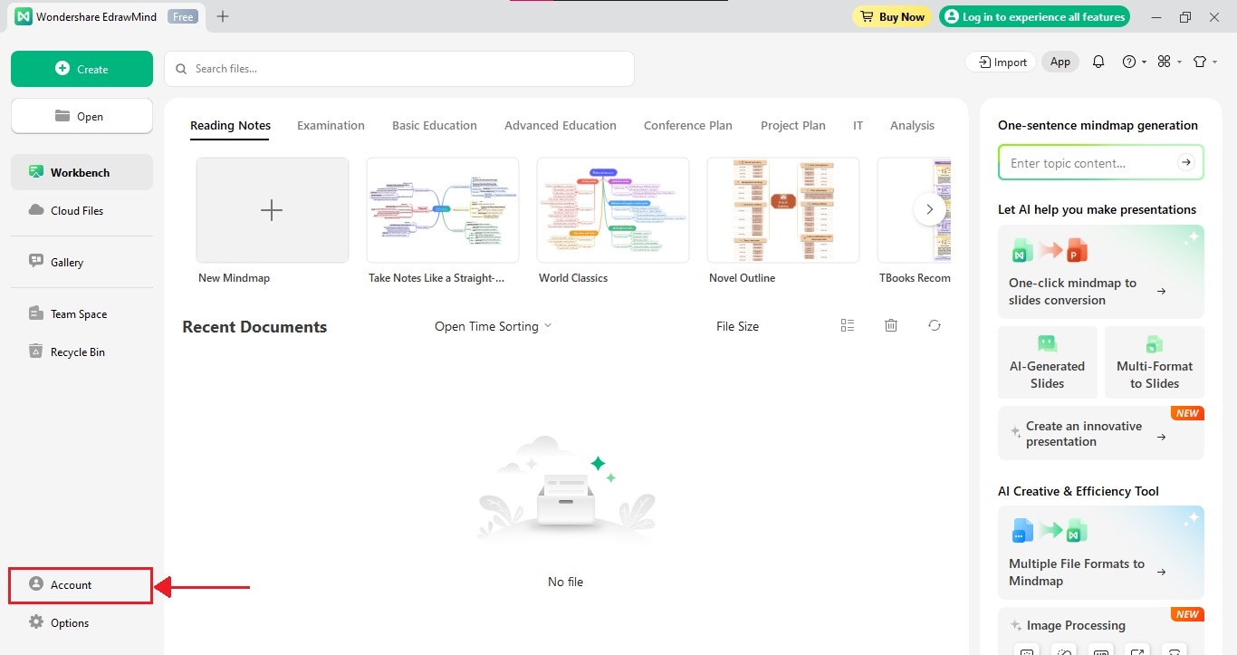This screenshot has height=655, width=1237.
Task: Click the File Size column header
Action: (x=737, y=326)
